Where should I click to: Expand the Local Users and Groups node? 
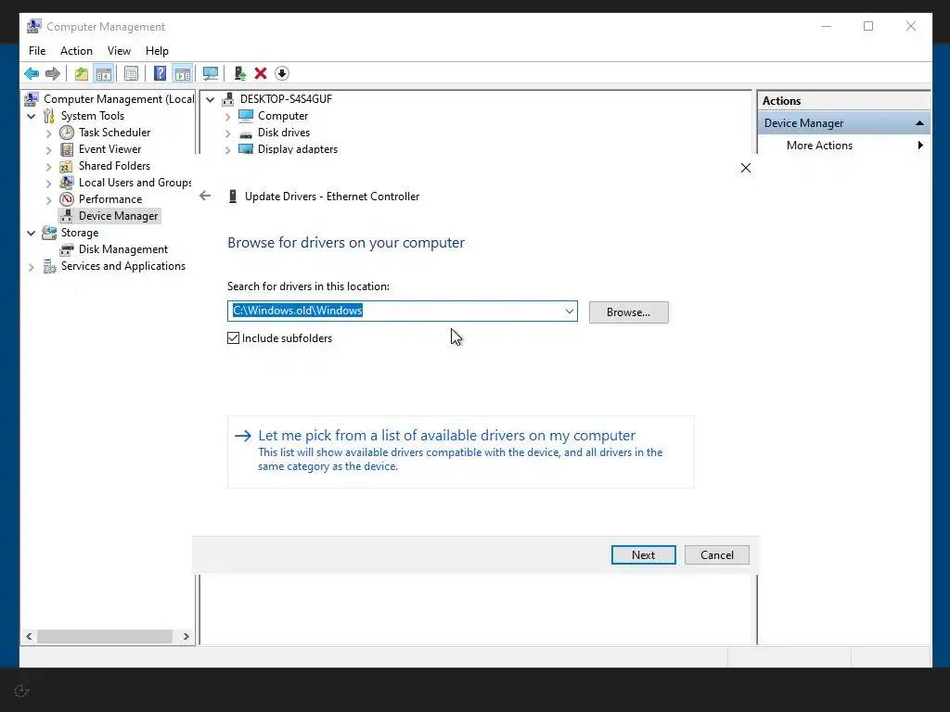[49, 183]
